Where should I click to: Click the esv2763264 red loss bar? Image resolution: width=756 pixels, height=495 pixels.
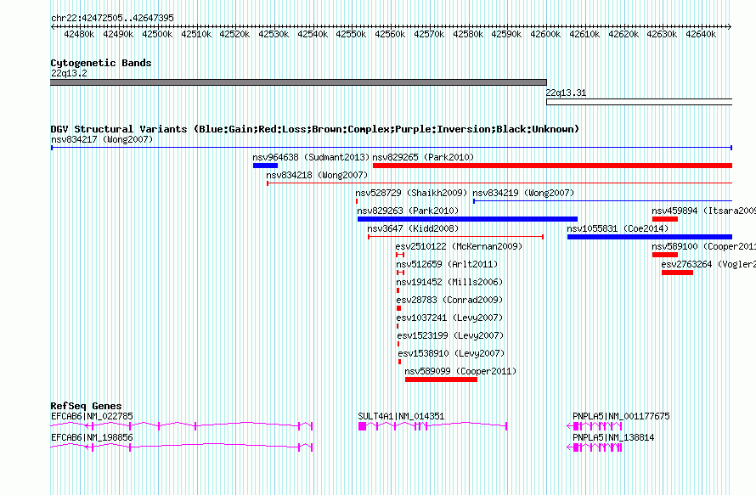(677, 273)
